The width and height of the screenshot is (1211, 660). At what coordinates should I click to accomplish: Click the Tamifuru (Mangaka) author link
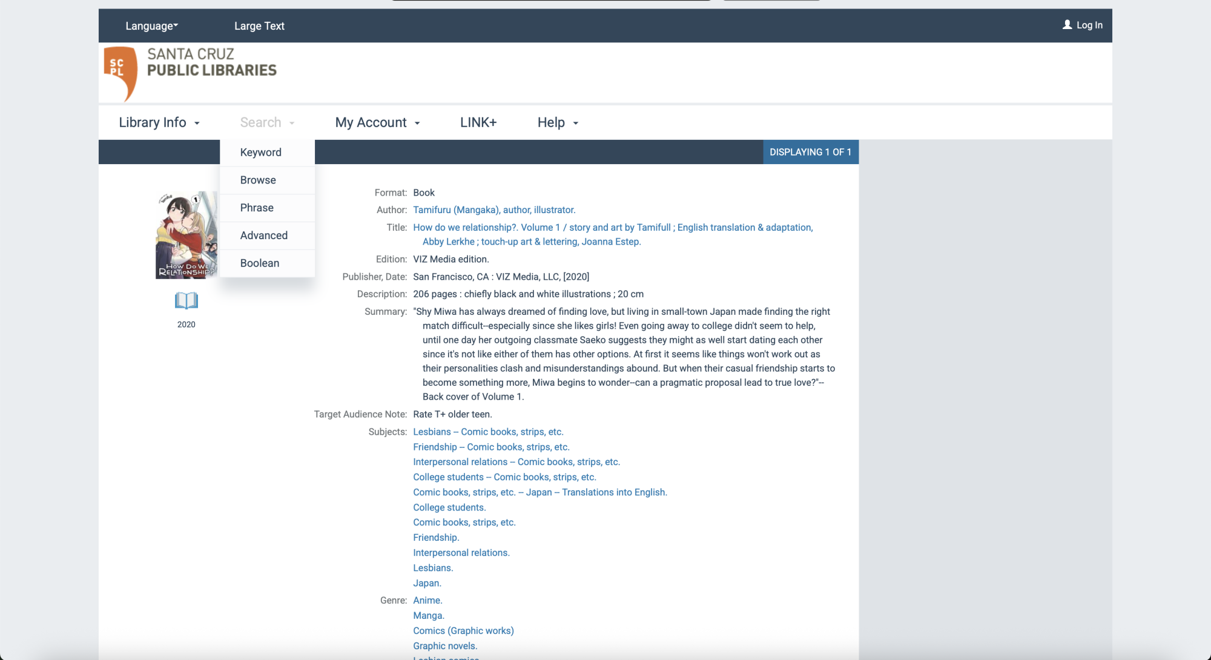coord(493,210)
